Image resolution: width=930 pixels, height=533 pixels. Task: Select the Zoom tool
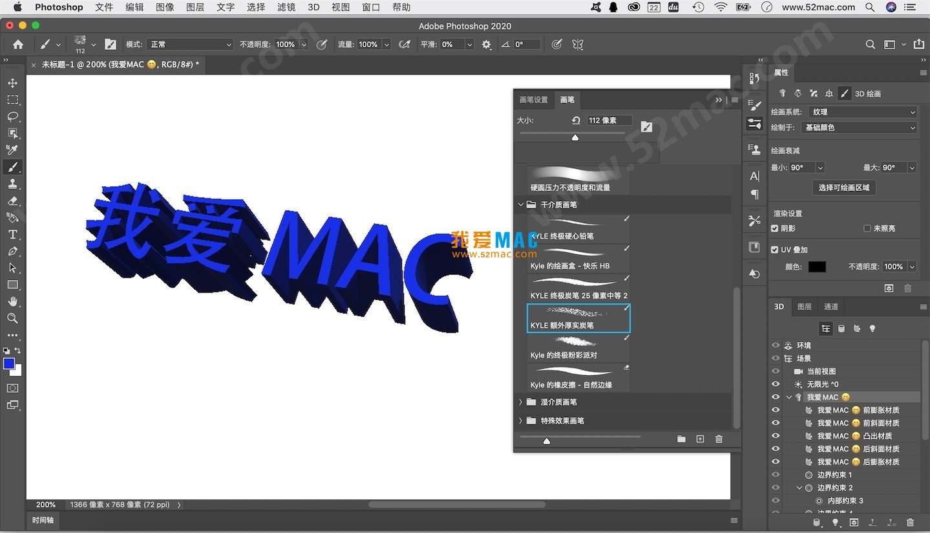coord(12,318)
